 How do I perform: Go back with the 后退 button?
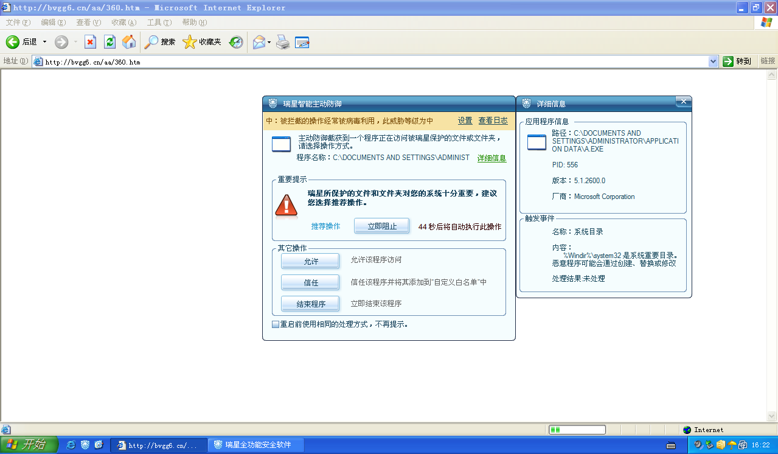pyautogui.click(x=21, y=42)
